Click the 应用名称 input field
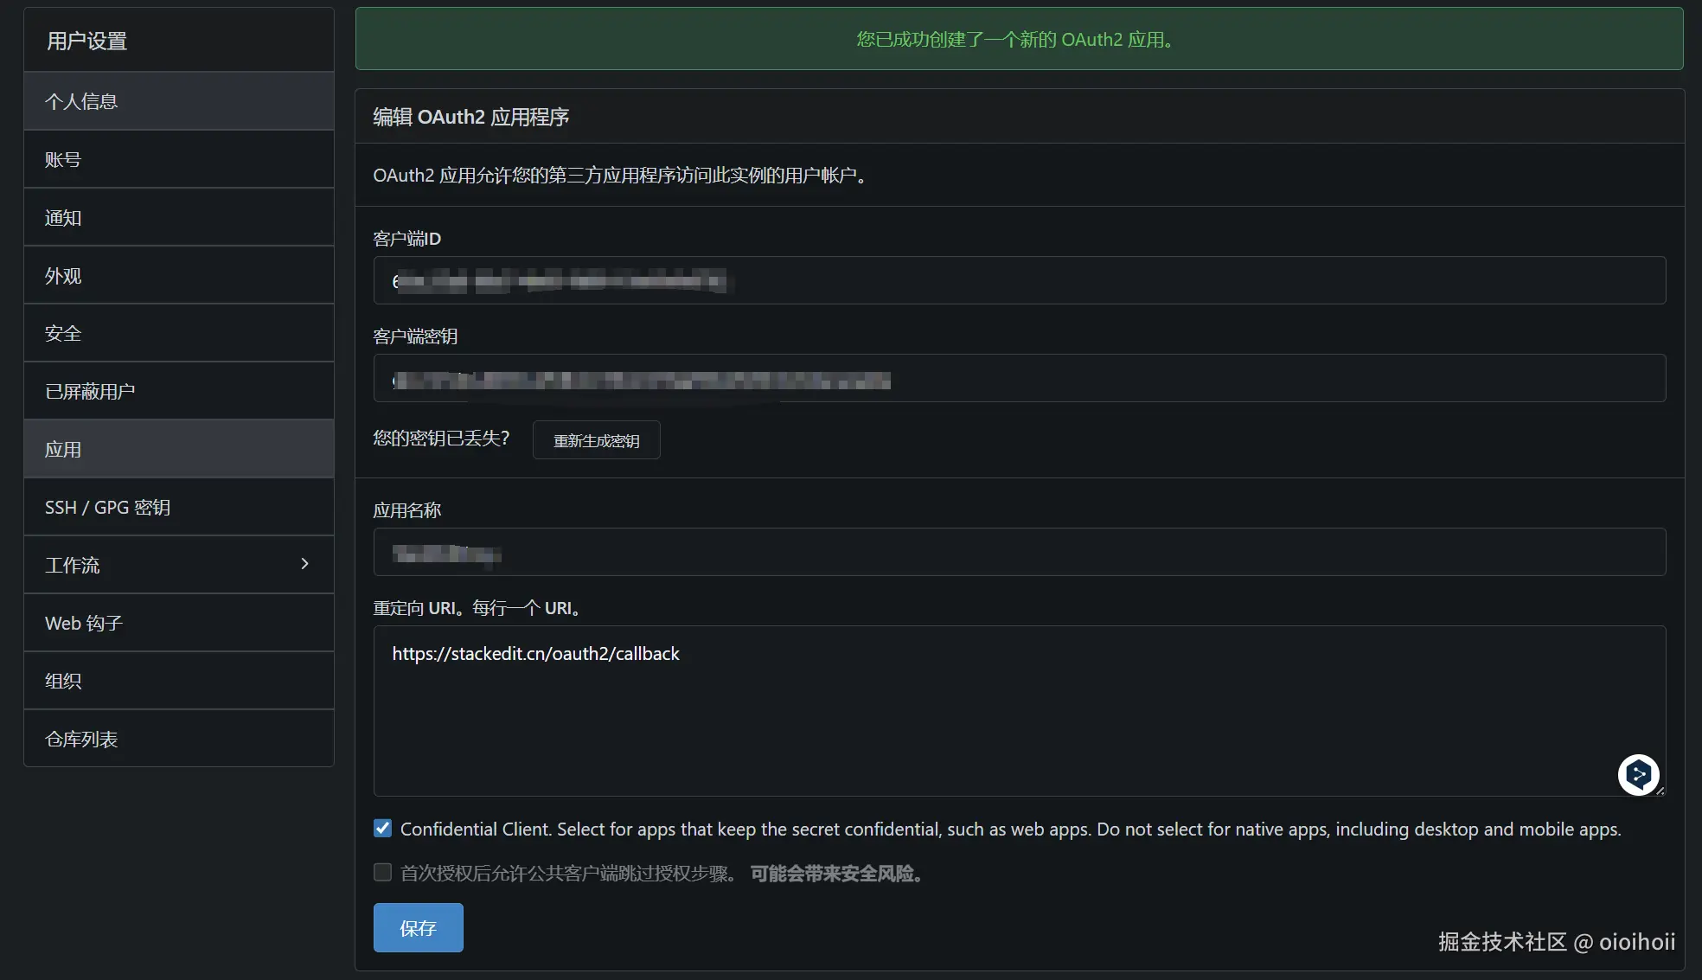The image size is (1702, 980). pyautogui.click(x=1019, y=552)
